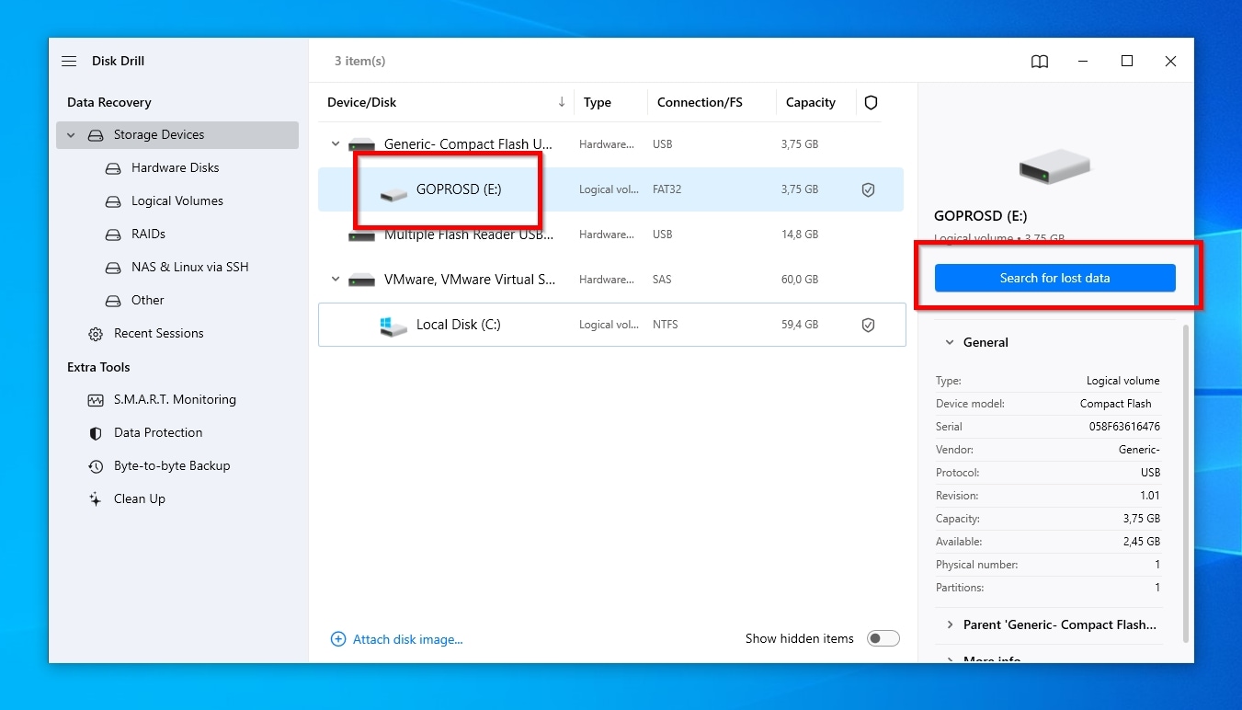Image resolution: width=1242 pixels, height=710 pixels.
Task: Open S.M.A.R.T. Monitoring tool
Action: pyautogui.click(x=175, y=400)
